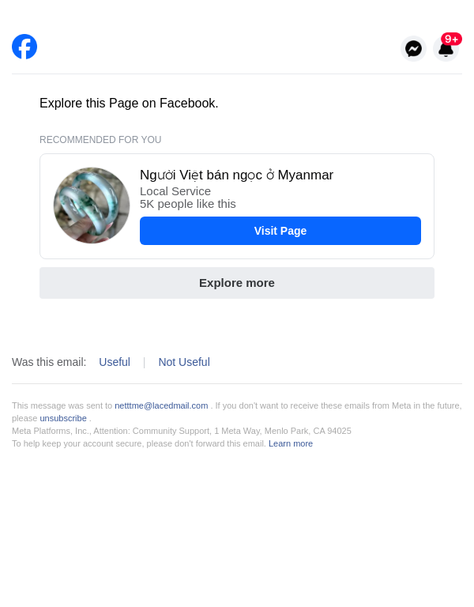Image resolution: width=474 pixels, height=607 pixels.
Task: Click the page name Người Việt bán ngọc ở Myanmar
Action: 236,175
